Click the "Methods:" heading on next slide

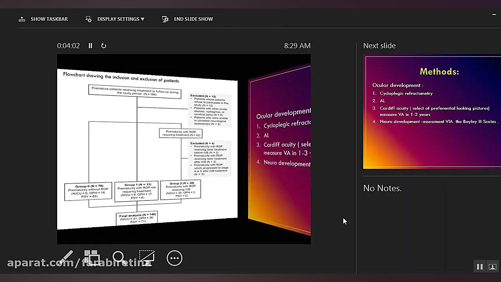coord(439,72)
